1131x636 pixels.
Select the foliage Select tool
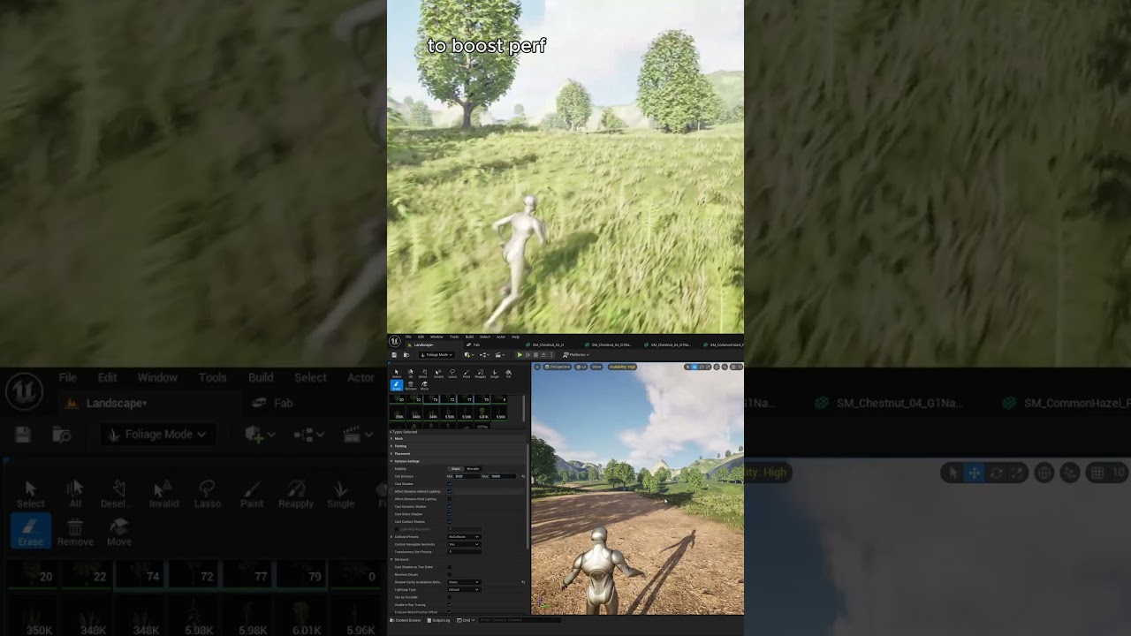397,375
